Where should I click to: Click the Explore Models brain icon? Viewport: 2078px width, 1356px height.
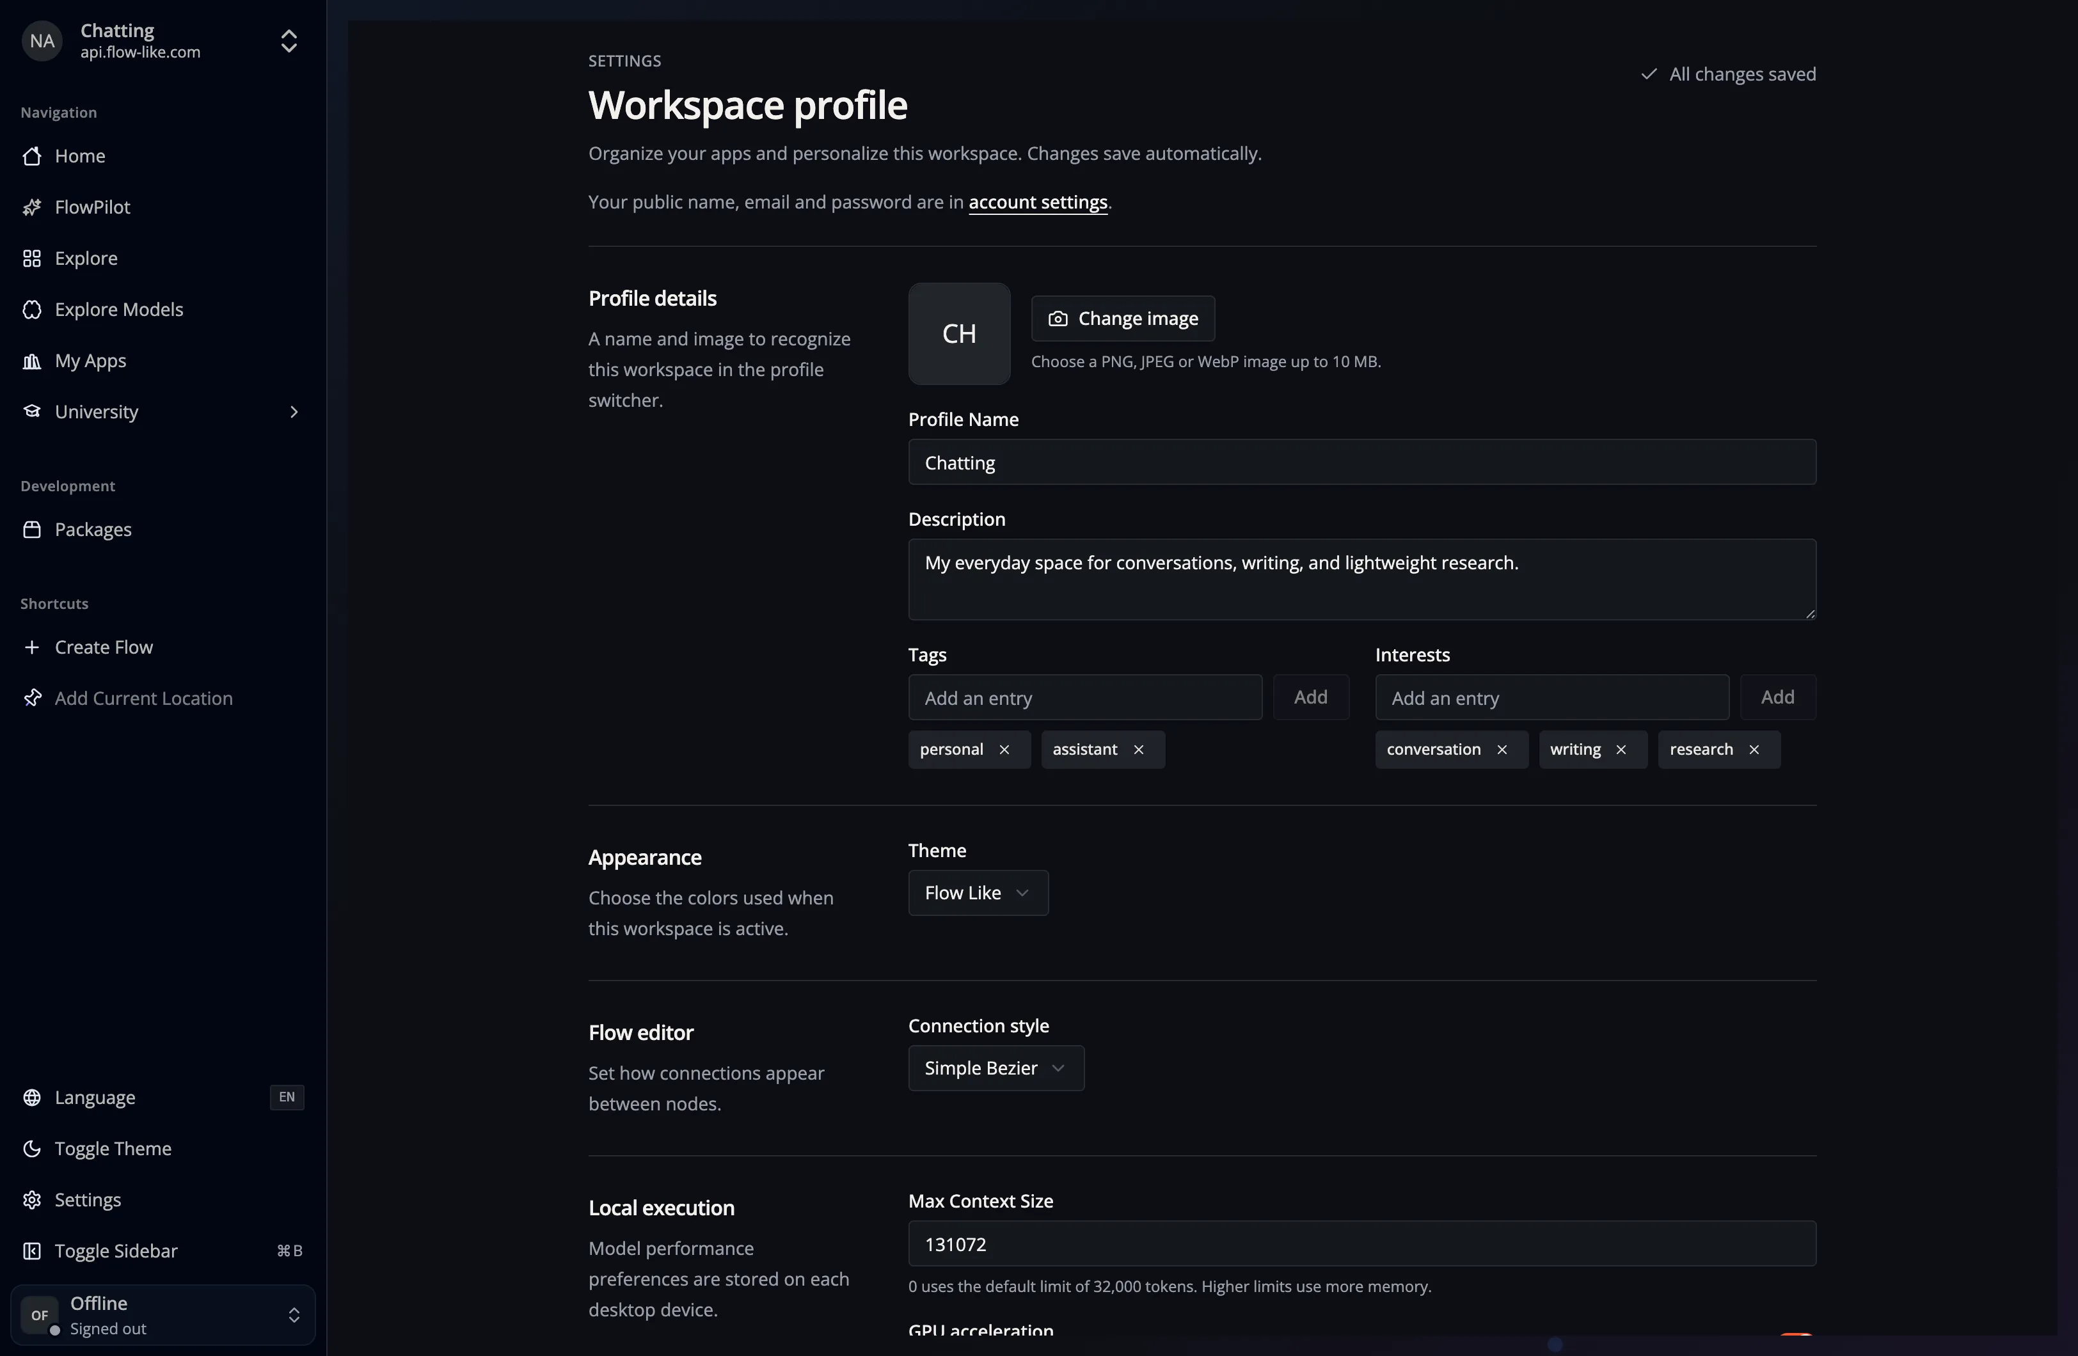click(x=32, y=309)
